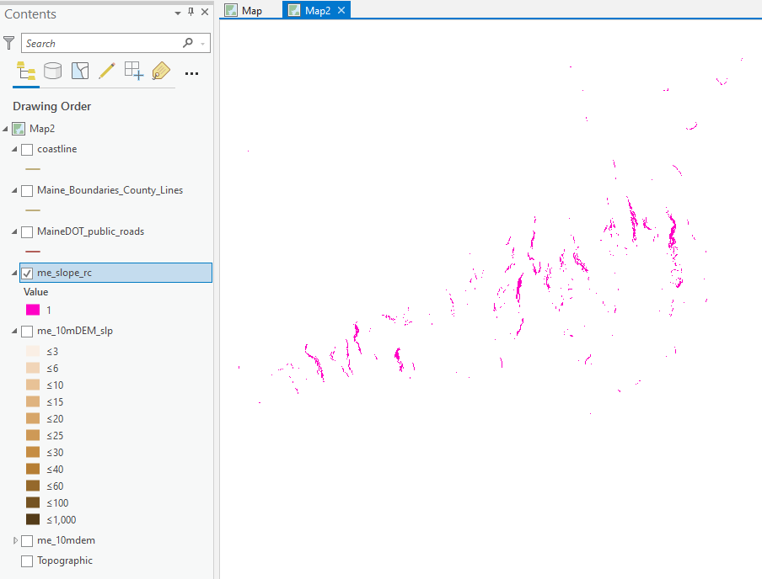Switch to List By Data Source view
Screen dimensions: 762x579
[53, 72]
